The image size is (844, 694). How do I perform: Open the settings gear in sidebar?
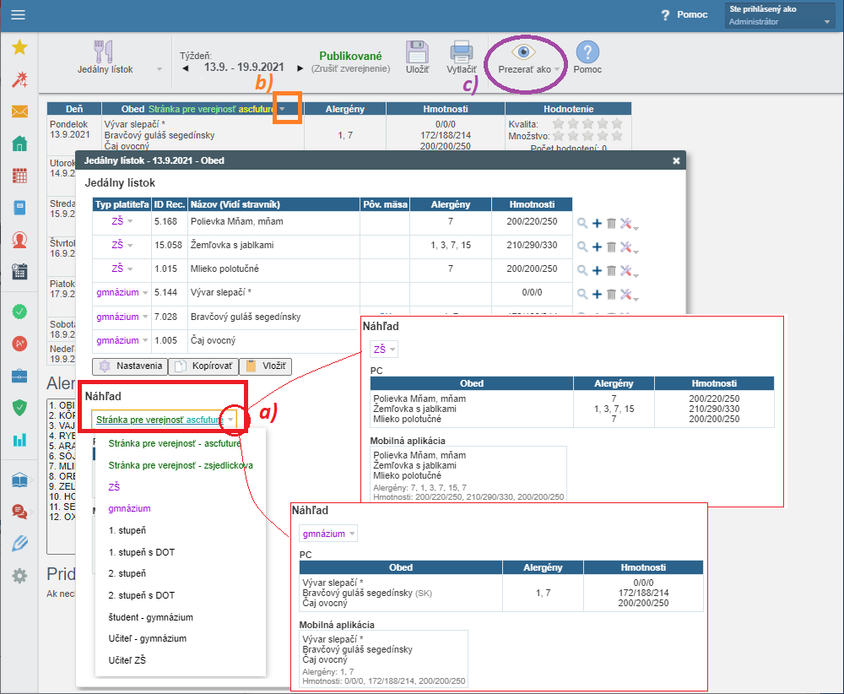coord(19,576)
